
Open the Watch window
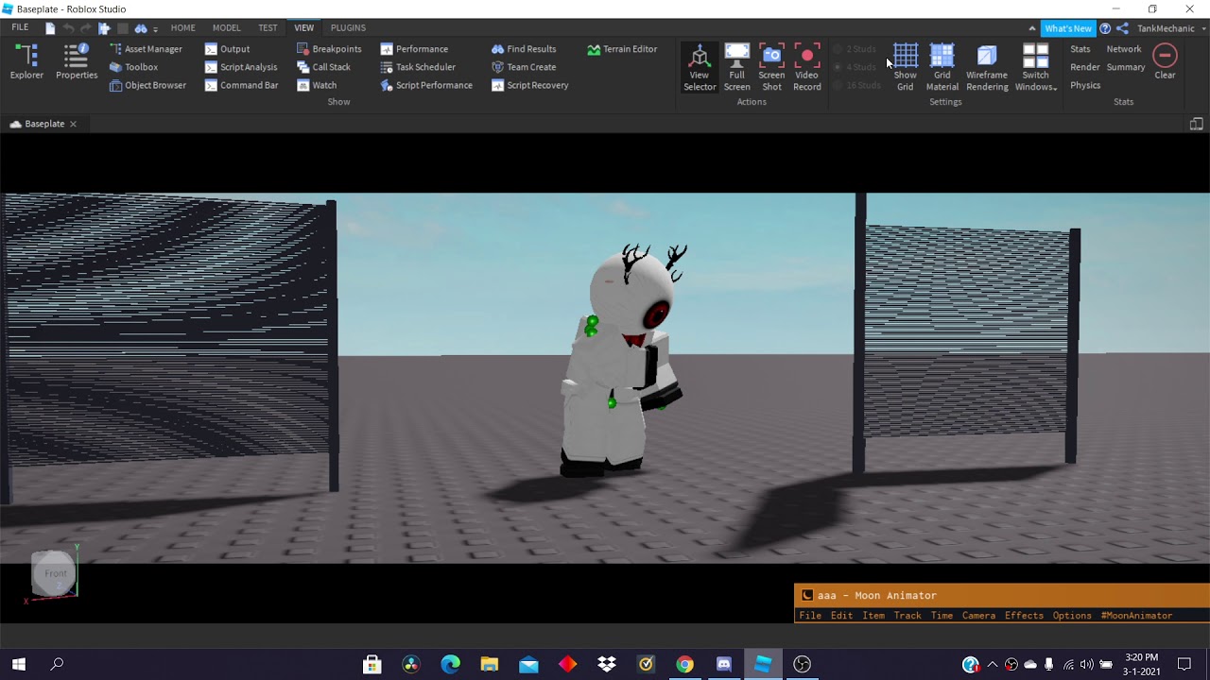coord(317,85)
